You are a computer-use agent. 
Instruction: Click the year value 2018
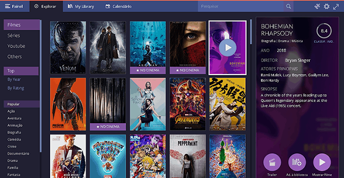(x=282, y=51)
